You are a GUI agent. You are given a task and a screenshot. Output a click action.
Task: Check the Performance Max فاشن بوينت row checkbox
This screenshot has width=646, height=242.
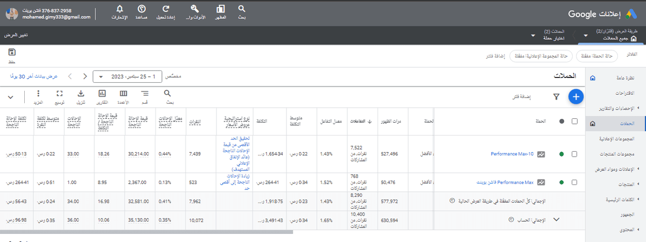coord(574,182)
